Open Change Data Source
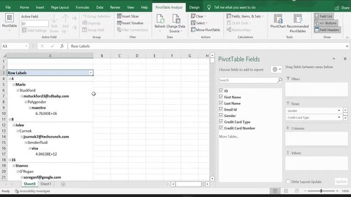351x197 pixels. tap(175, 23)
